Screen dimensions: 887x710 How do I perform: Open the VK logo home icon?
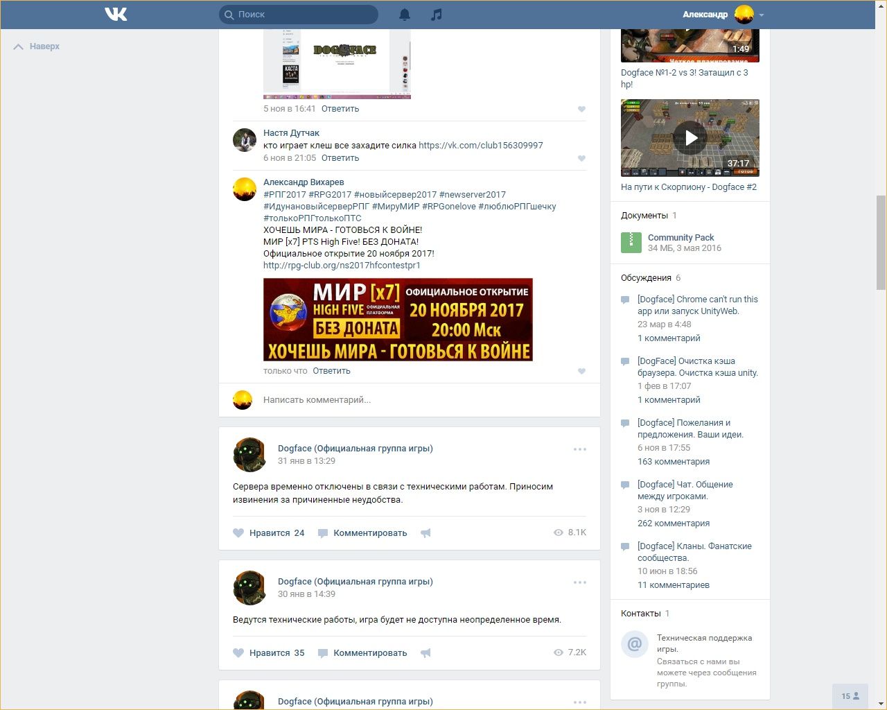pyautogui.click(x=116, y=14)
